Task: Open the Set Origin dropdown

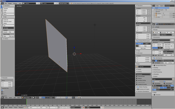Action: (8, 28)
